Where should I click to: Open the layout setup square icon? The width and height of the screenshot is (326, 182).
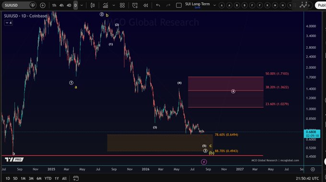point(179,5)
